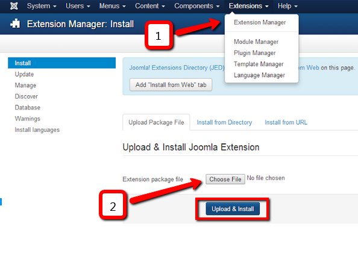The image size is (358, 253).
Task: Open the Help dropdown menu
Action: pos(287,6)
